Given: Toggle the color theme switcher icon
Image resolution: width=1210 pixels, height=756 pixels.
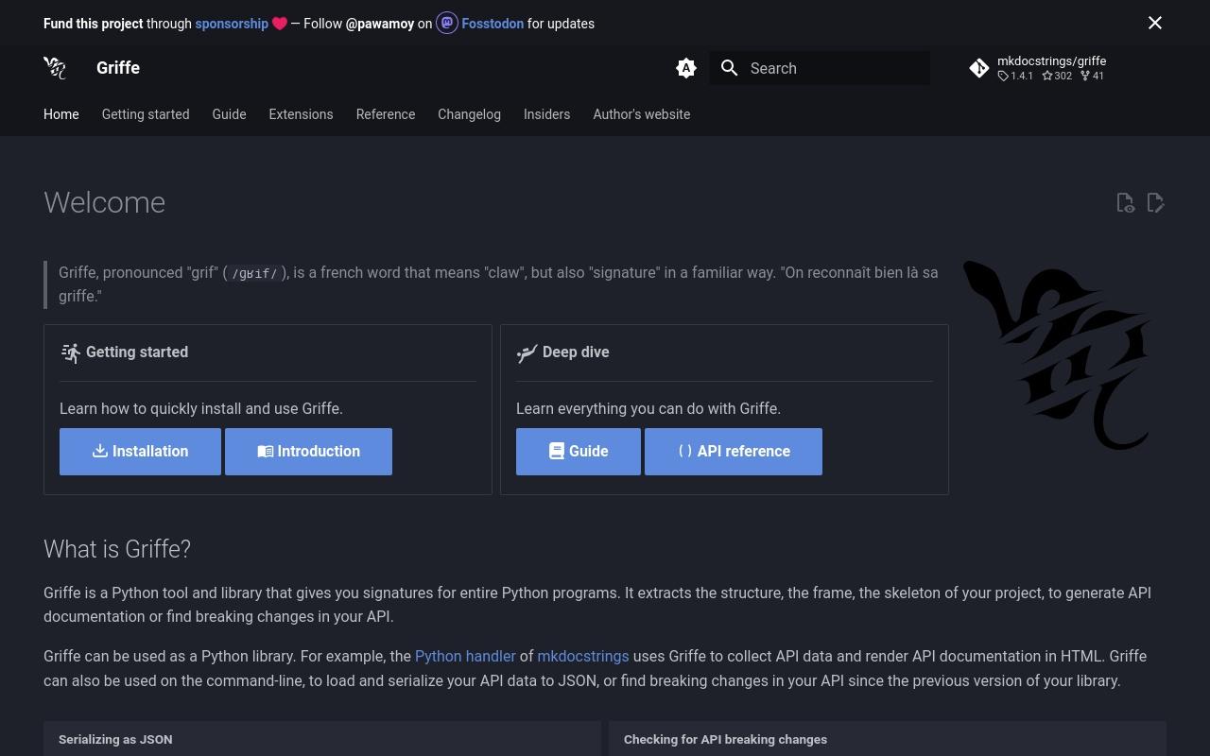Looking at the screenshot, I should [x=686, y=68].
